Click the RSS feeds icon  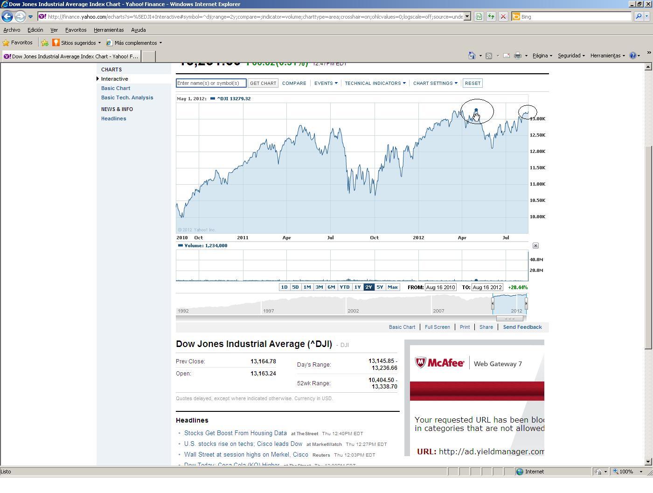click(x=489, y=56)
